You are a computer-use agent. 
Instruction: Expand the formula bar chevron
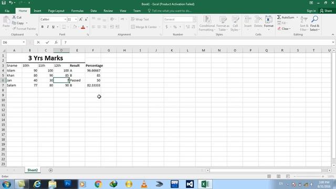[333, 43]
